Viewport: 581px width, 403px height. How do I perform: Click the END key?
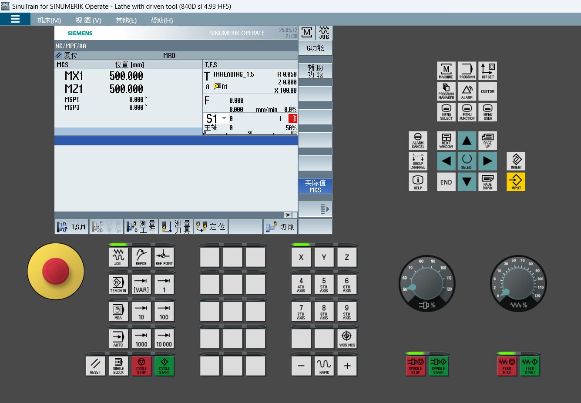tap(446, 182)
